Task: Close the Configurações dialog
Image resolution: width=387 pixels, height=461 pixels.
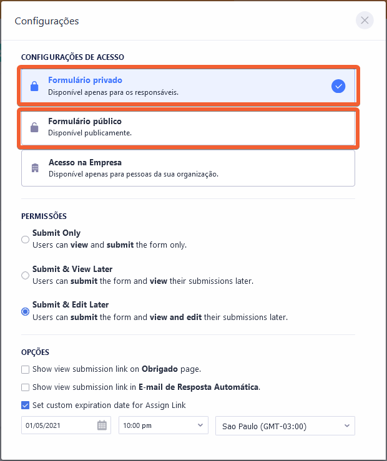Action: 365,21
